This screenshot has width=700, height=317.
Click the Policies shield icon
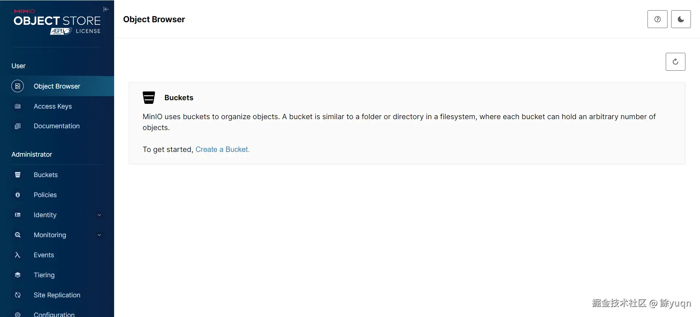click(17, 195)
